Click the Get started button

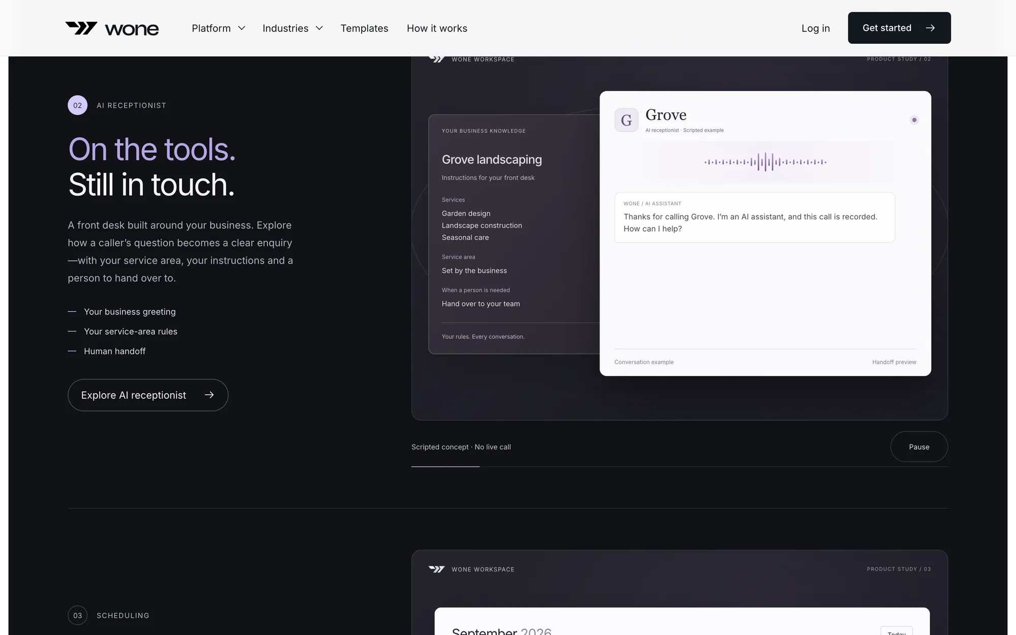coord(899,28)
